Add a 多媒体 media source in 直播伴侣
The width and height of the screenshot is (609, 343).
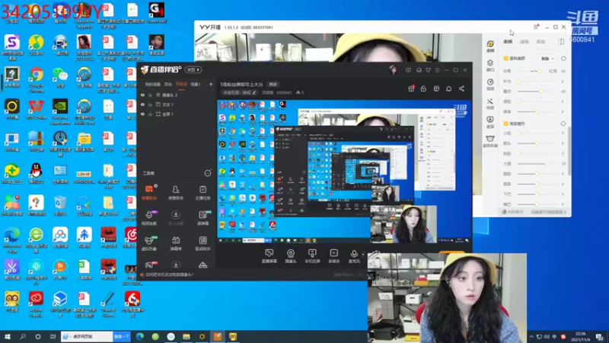pos(334,256)
